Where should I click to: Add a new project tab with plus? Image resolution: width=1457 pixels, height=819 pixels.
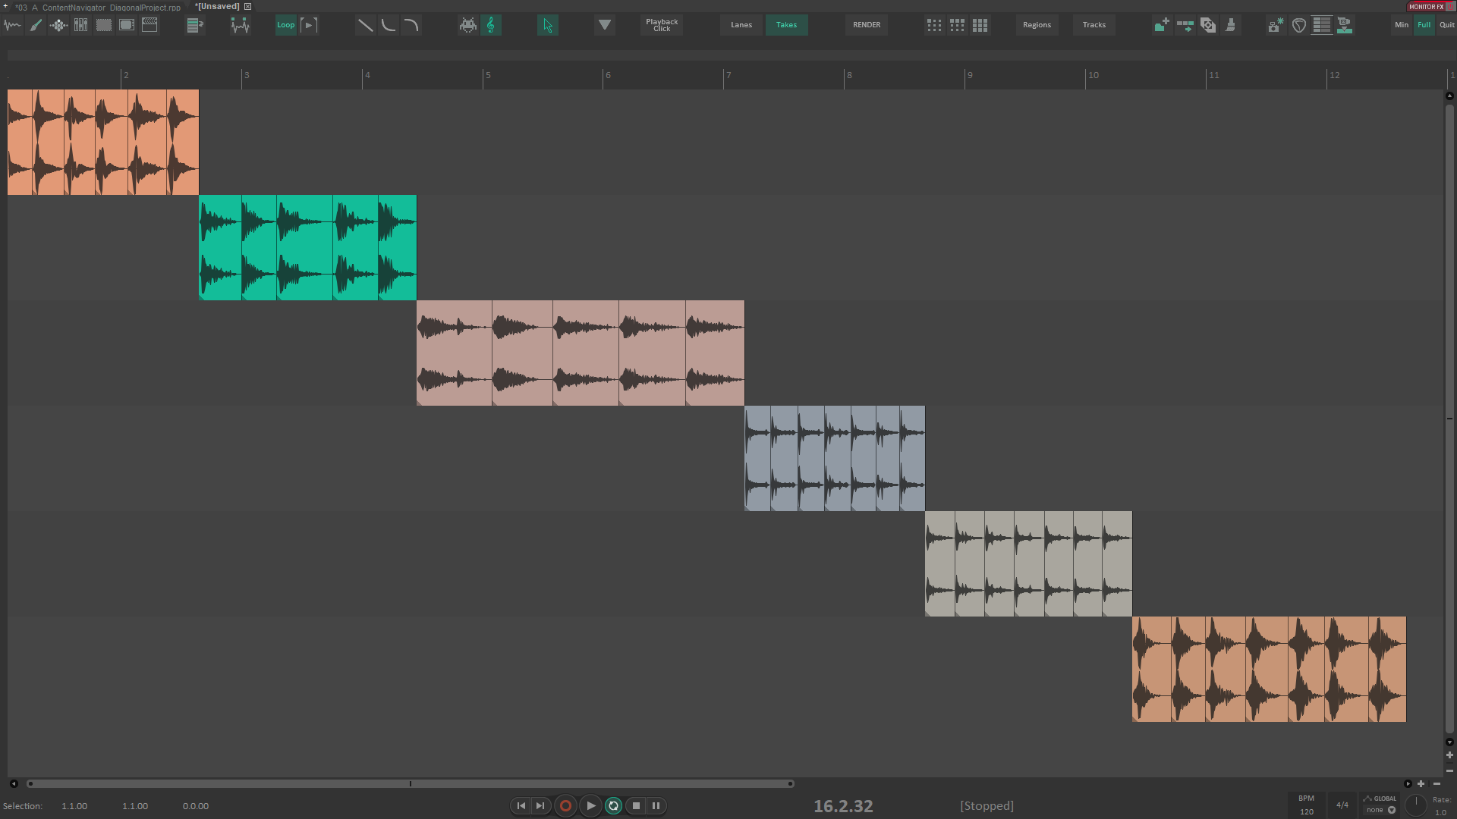pos(6,6)
